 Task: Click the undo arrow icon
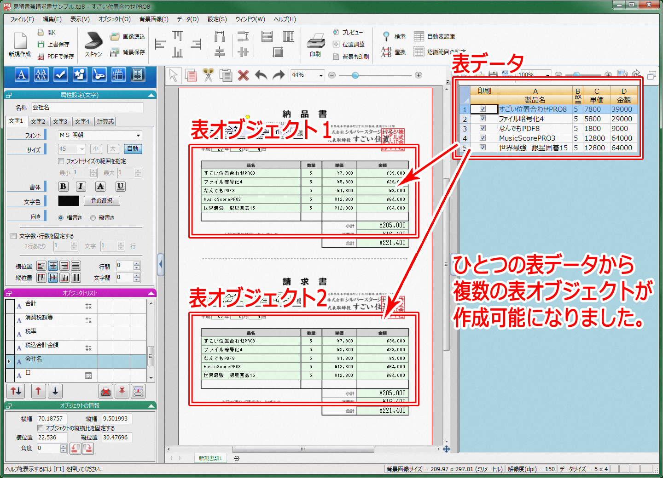point(261,75)
